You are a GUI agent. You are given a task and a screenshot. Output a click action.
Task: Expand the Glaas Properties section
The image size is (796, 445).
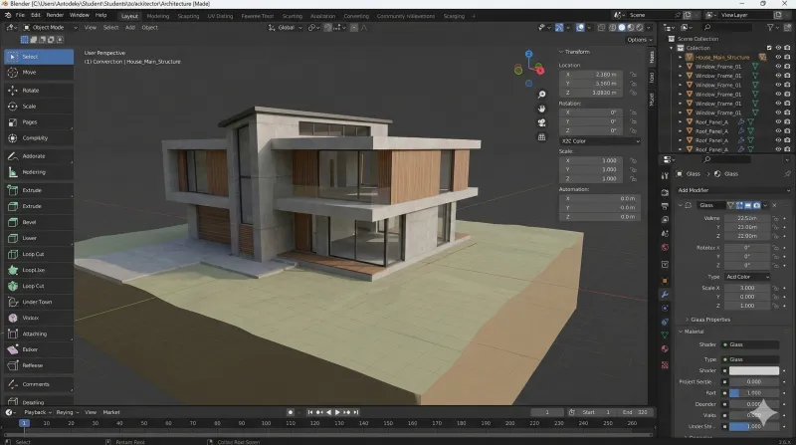[709, 320]
